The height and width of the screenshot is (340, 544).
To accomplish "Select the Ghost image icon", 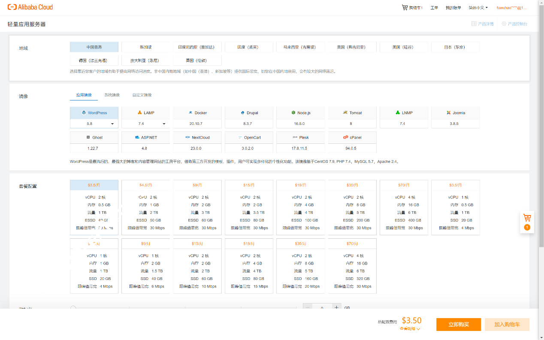I will (x=88, y=137).
